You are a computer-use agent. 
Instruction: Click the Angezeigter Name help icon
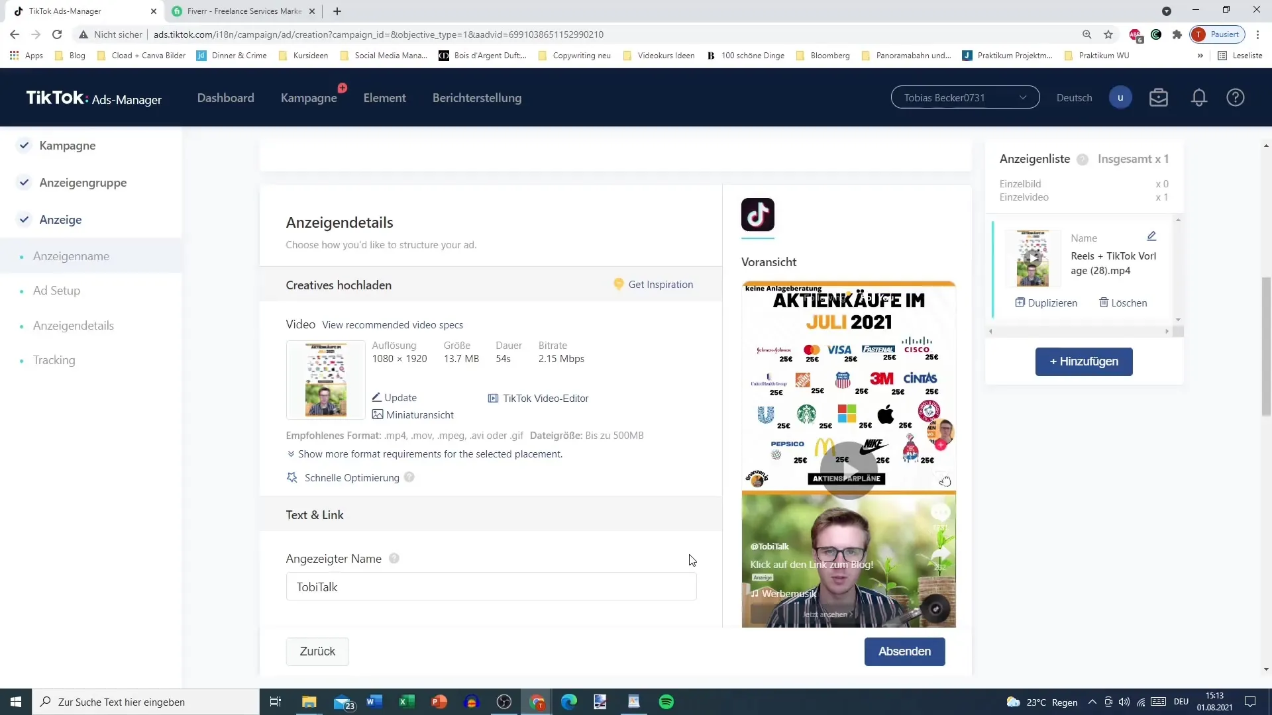click(x=394, y=558)
